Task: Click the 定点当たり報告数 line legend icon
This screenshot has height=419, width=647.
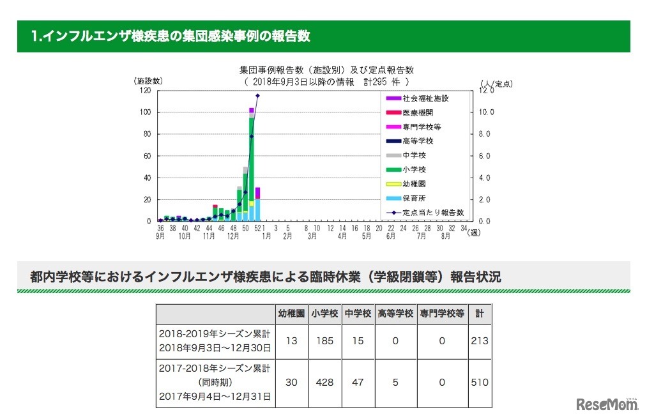Action: click(x=393, y=212)
